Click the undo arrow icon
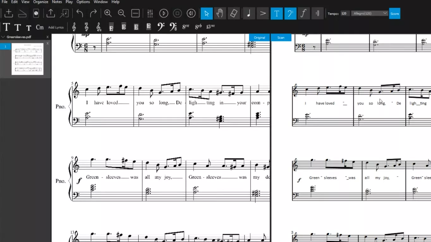 coord(79,13)
